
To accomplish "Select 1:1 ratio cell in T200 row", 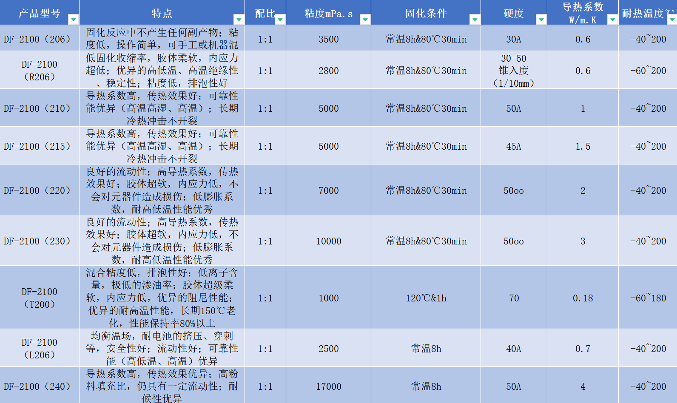I will tap(265, 298).
